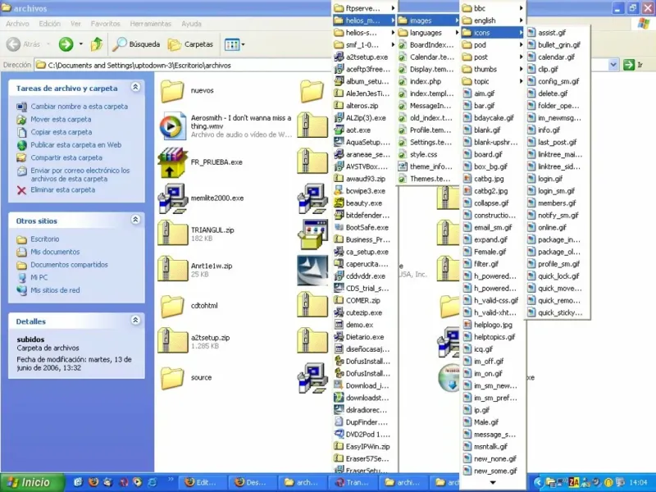656x492 pixels.
Task: Open the address bar dropdown arrow
Action: coord(613,65)
